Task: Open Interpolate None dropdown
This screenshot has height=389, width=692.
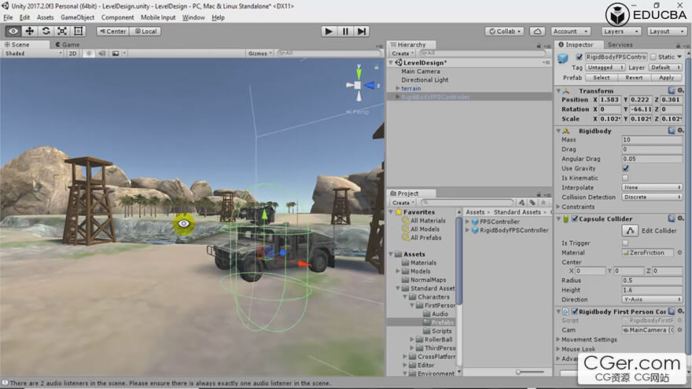Action: click(652, 188)
